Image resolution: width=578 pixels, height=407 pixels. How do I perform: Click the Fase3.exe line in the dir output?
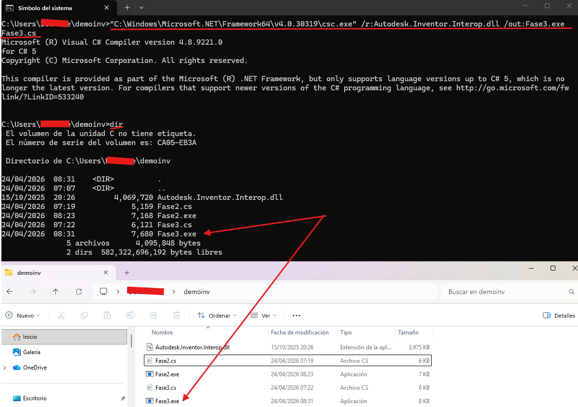tap(99, 234)
